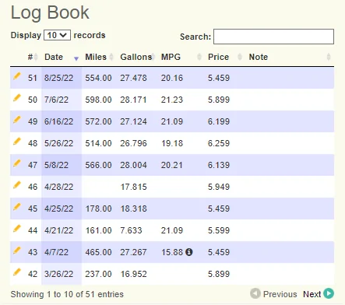Click price value 6.259
Viewport: 345px width, 305px height.
point(219,143)
